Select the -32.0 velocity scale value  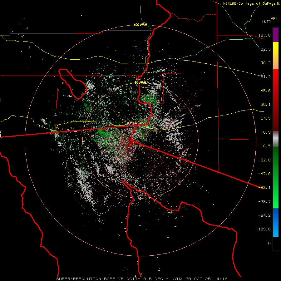[x=264, y=160]
